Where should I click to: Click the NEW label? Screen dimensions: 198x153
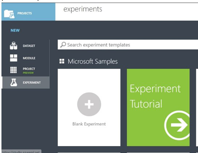tap(15, 31)
